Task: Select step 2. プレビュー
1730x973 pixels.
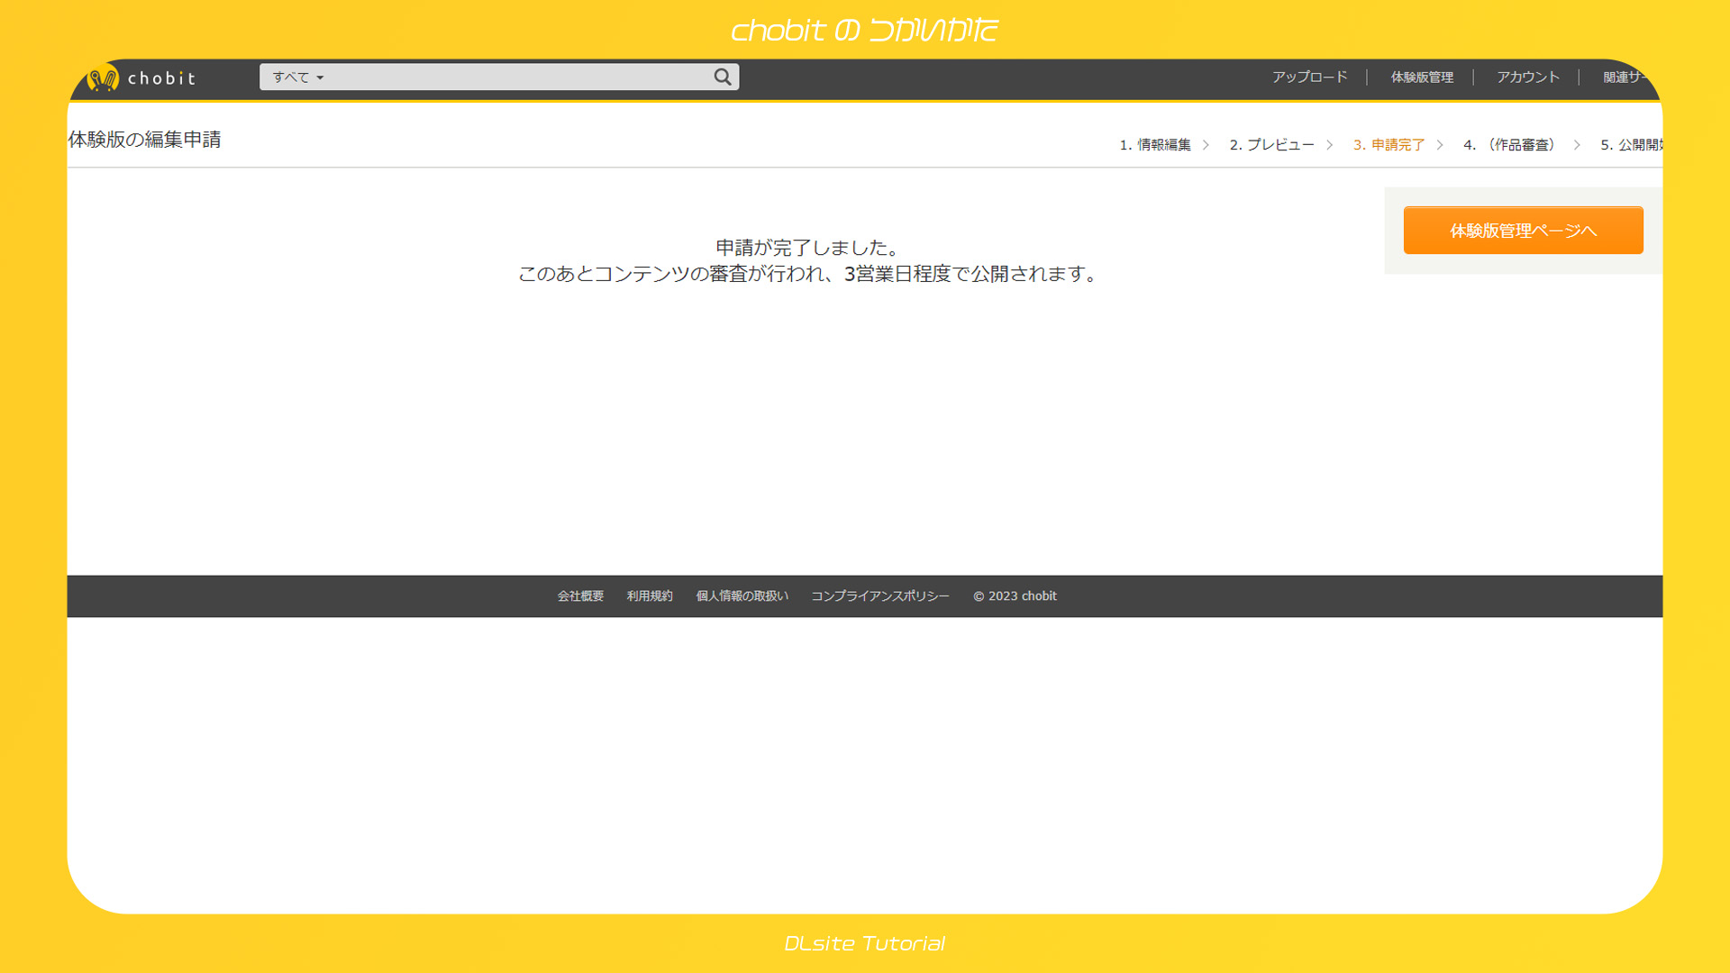Action: 1271,145
